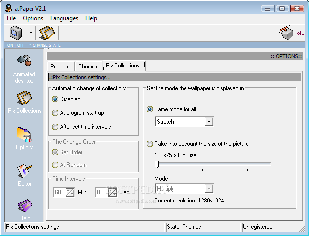Screen dimensions: 309x236
Task: Select Set Order radio button
Action: click(67, 152)
